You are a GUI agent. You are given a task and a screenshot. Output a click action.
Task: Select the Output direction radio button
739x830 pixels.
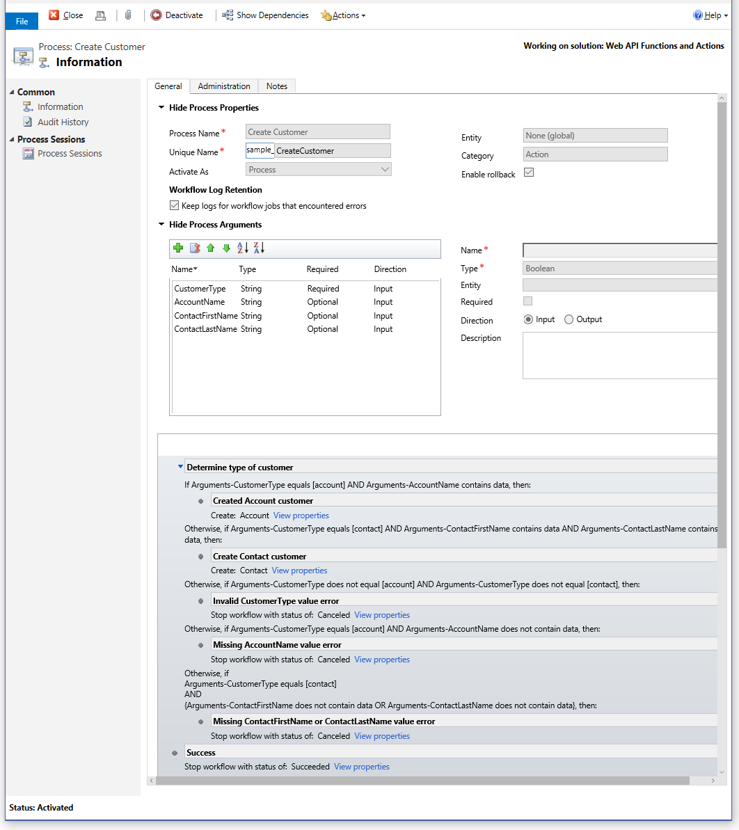tap(569, 319)
